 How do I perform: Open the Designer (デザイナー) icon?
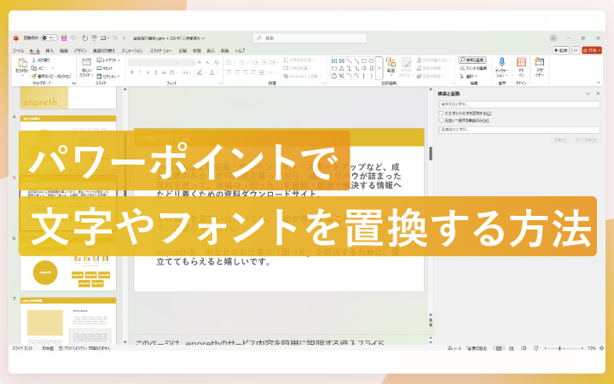tap(540, 61)
